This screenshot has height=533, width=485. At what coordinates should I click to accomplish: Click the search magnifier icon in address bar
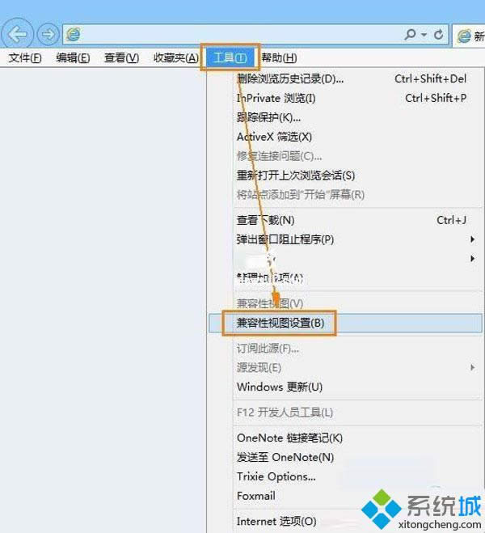pyautogui.click(x=410, y=34)
